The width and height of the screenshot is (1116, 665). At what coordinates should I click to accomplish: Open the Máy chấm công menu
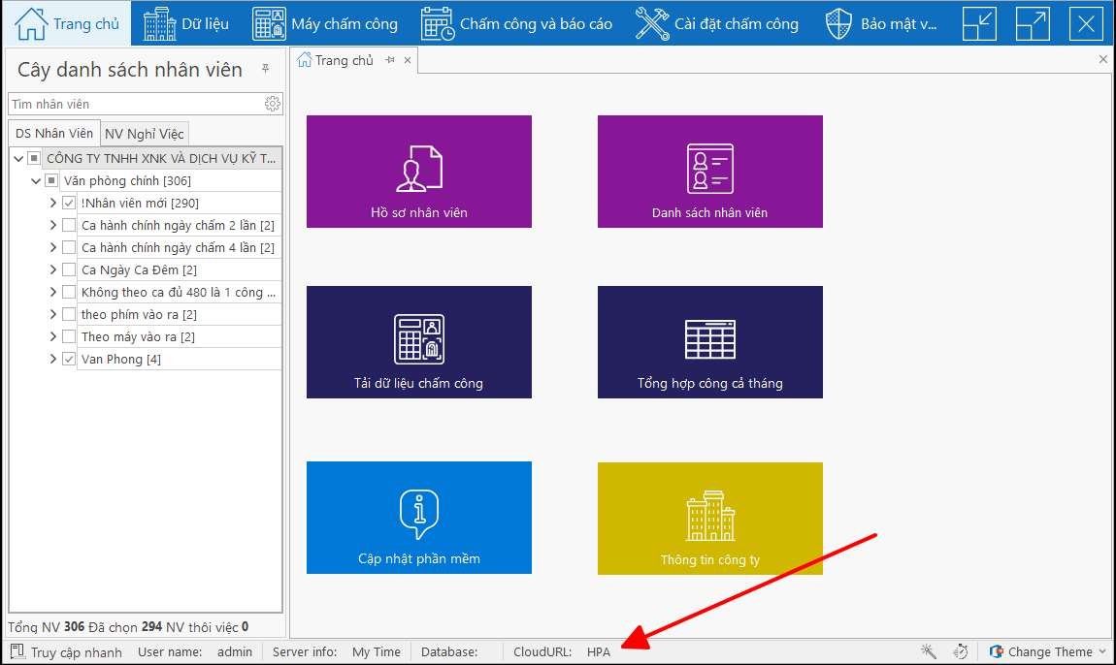[x=325, y=23]
